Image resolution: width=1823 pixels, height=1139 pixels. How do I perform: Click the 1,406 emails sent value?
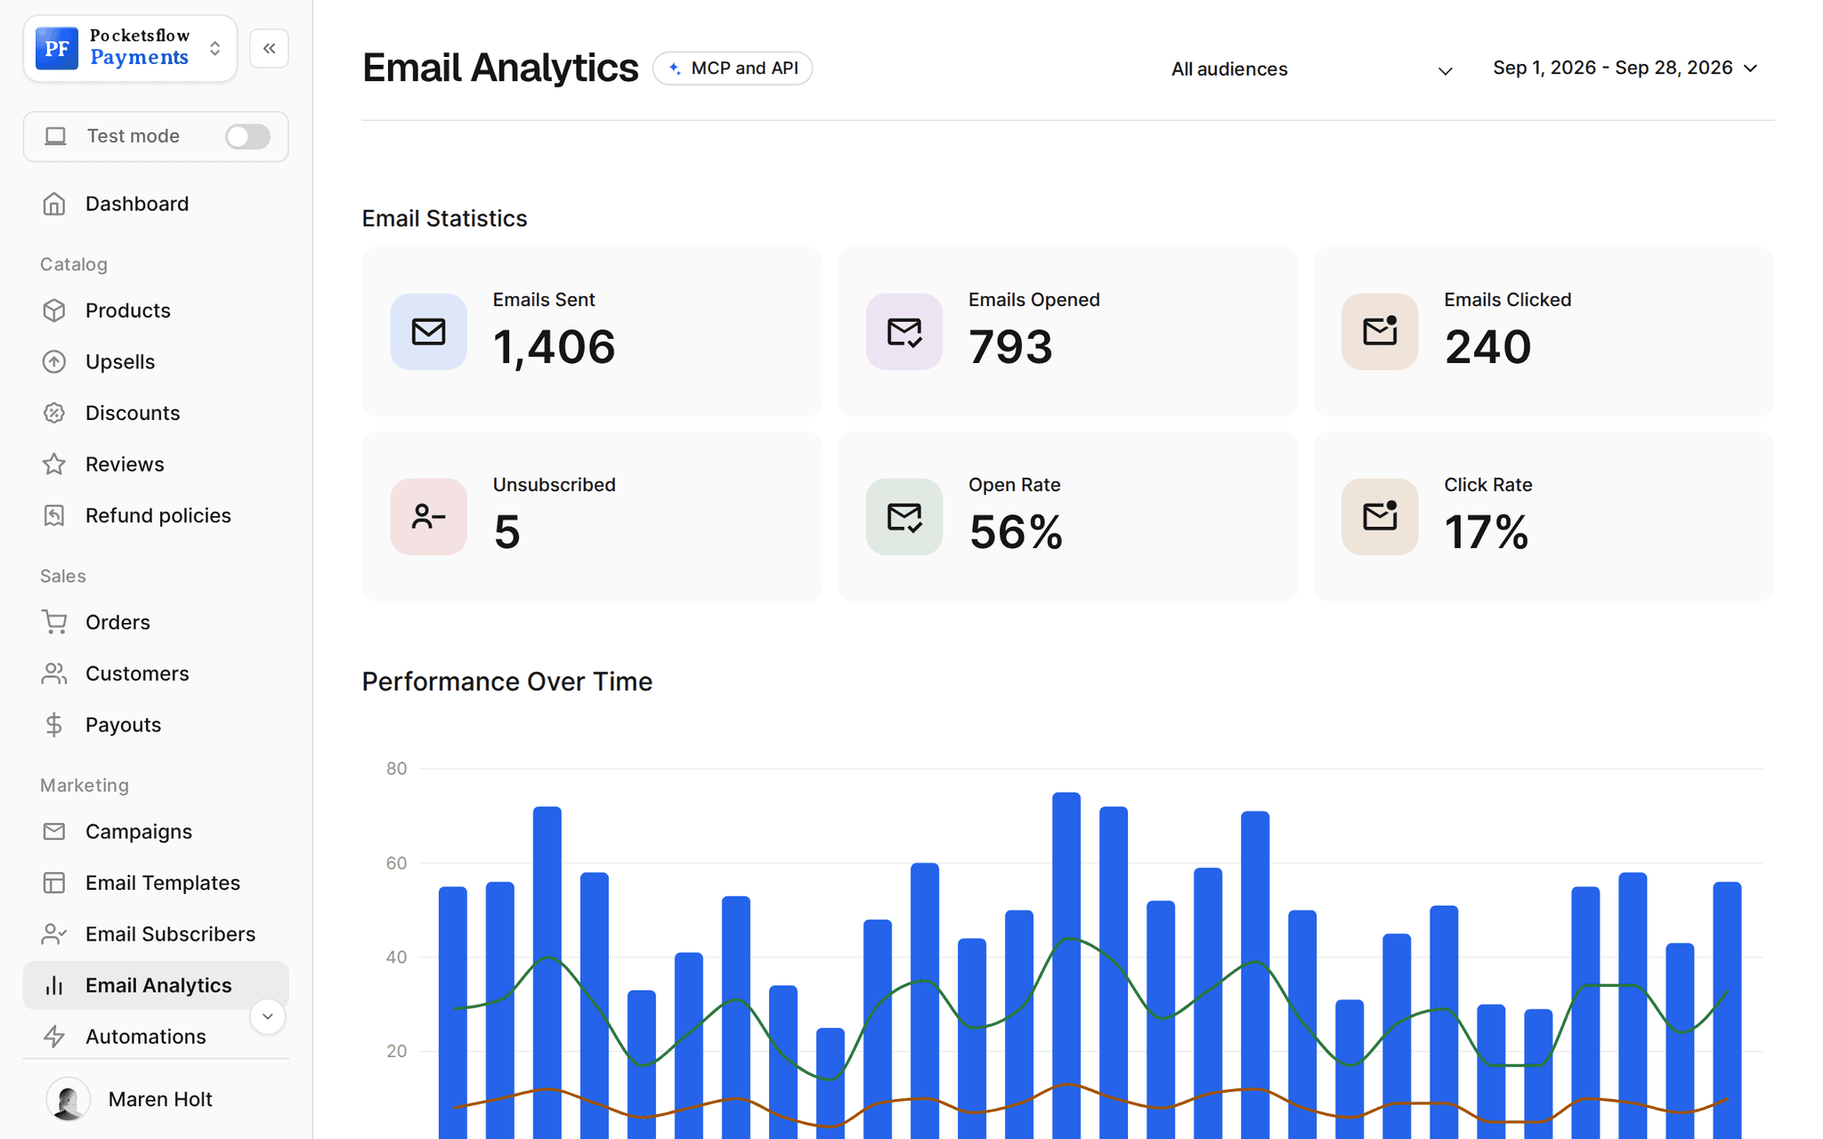tap(554, 347)
